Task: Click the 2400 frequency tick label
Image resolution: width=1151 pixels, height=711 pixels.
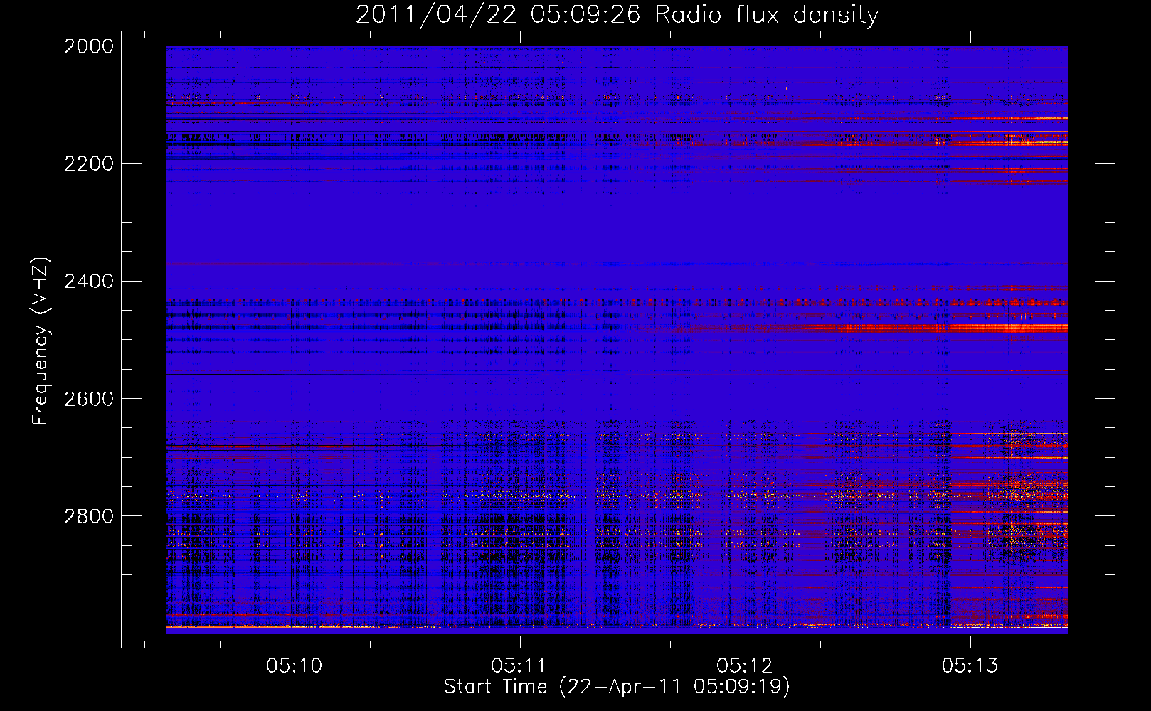Action: pos(89,282)
